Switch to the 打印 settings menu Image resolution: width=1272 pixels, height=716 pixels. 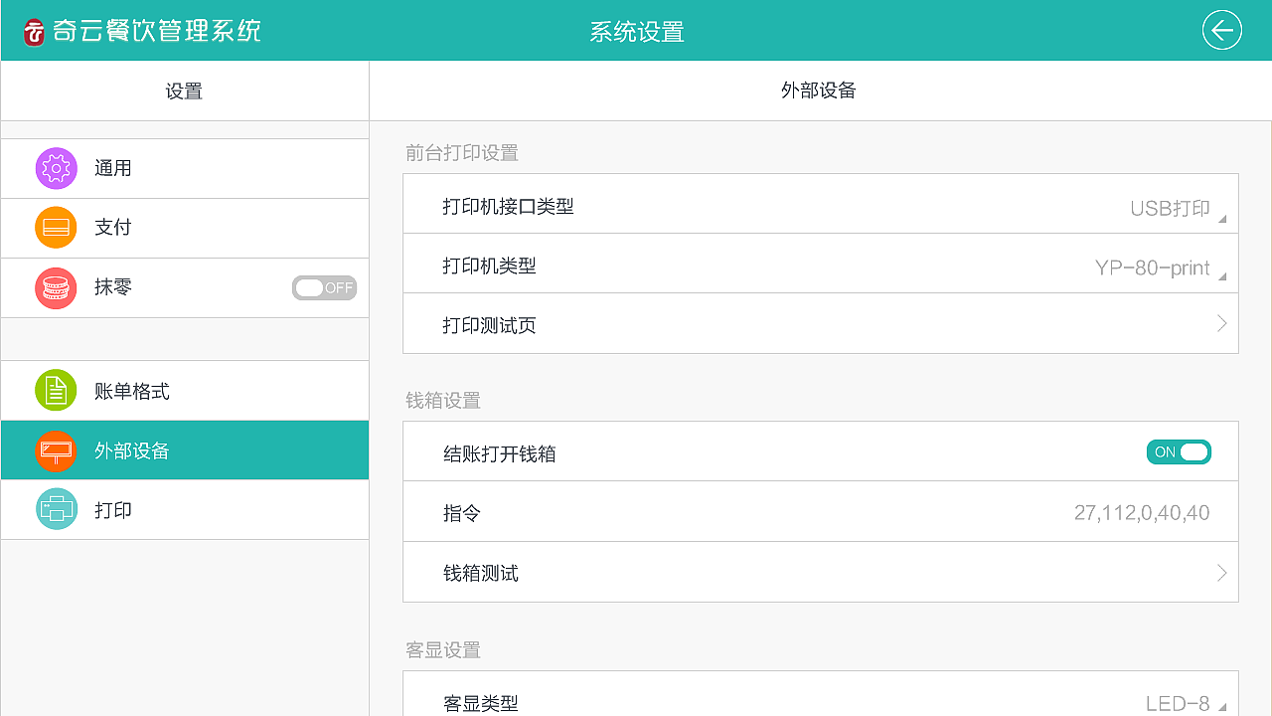(113, 510)
